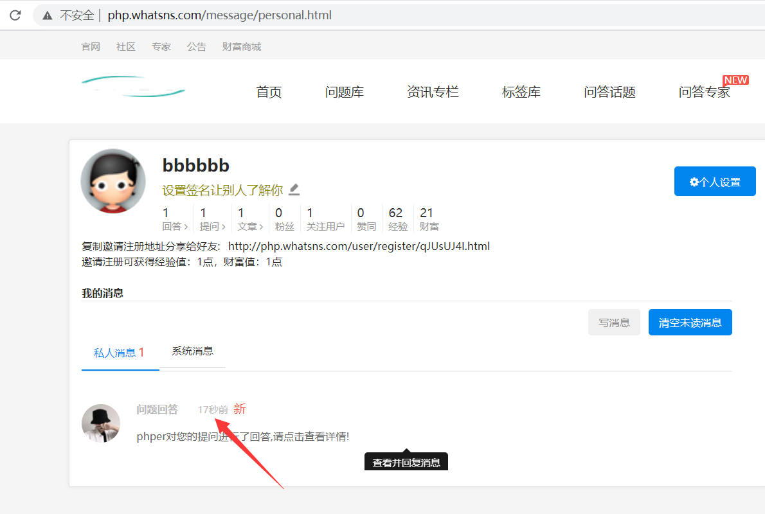Screen dimensions: 765x514
Task: Open 资讯专栏 navigation item
Action: pyautogui.click(x=433, y=92)
